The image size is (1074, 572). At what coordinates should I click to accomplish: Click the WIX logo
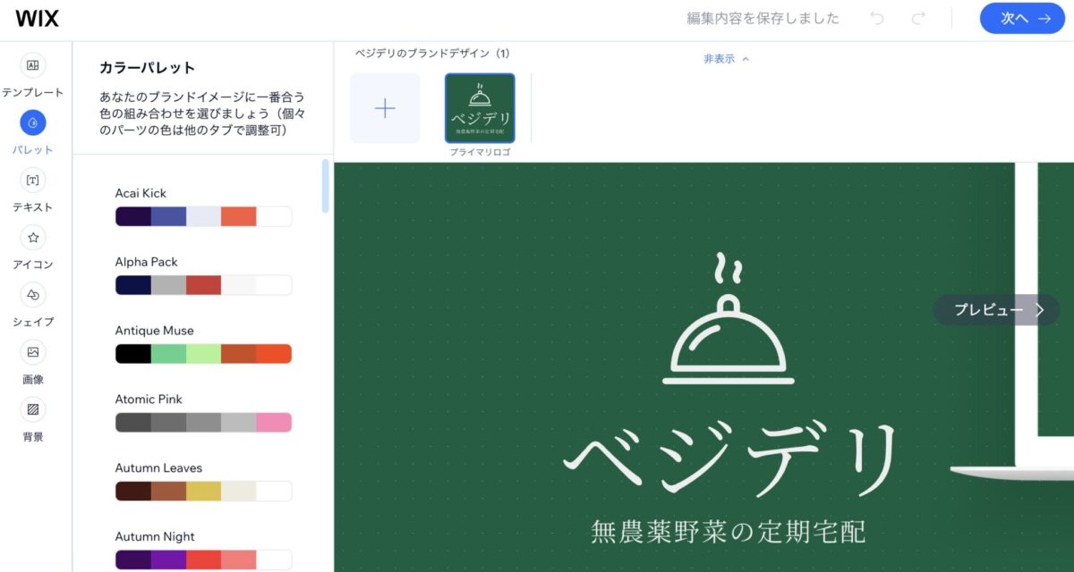point(38,18)
